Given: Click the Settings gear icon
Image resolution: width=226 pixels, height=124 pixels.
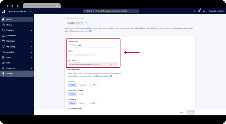Looking at the screenshot, I should click(3, 73).
